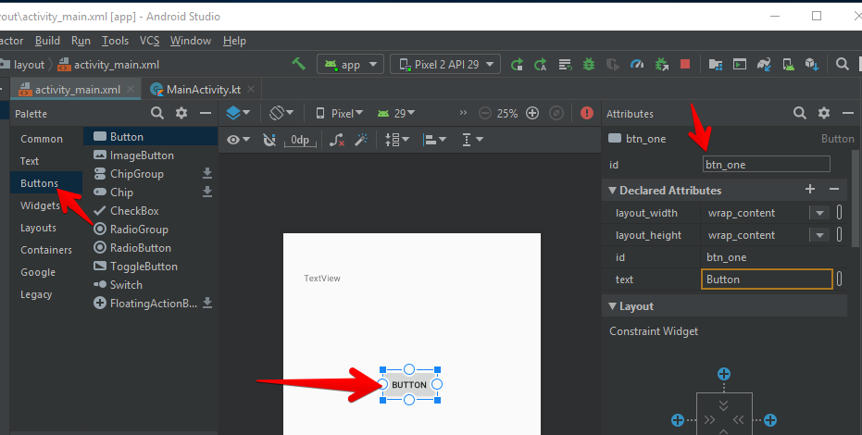Open the Build menu
Viewport: 862px width, 435px height.
pyautogui.click(x=47, y=41)
